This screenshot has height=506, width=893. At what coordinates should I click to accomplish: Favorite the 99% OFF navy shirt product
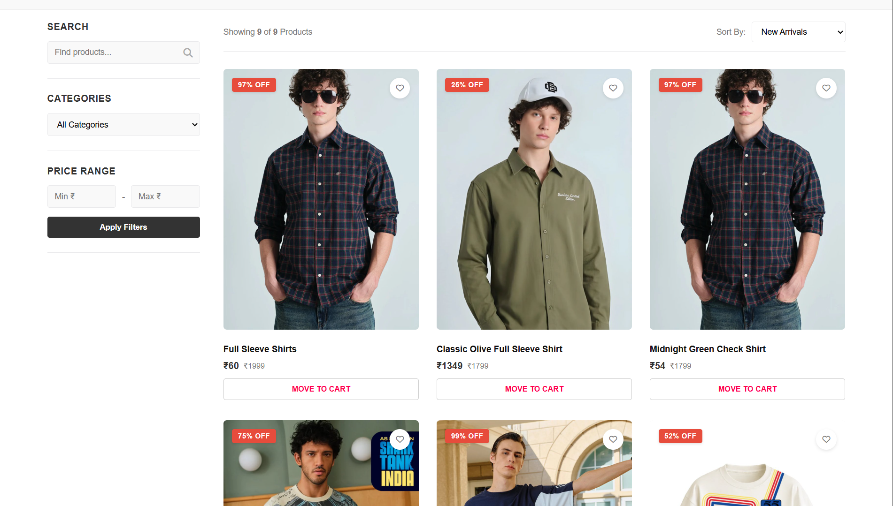coord(613,439)
